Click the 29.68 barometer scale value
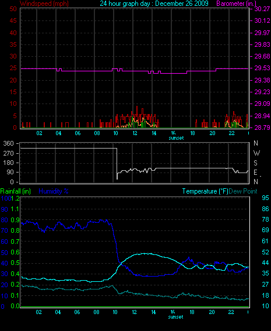This screenshot has height=331, width=271. (262, 56)
